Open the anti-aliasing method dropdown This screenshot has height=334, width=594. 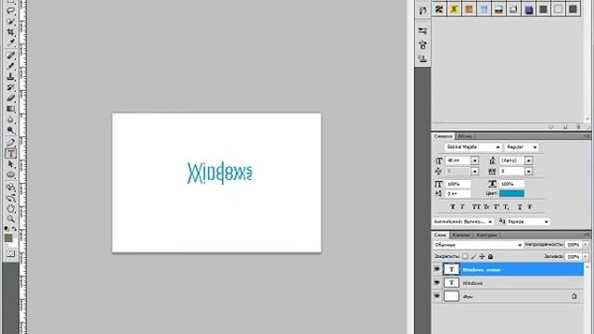tap(528, 222)
